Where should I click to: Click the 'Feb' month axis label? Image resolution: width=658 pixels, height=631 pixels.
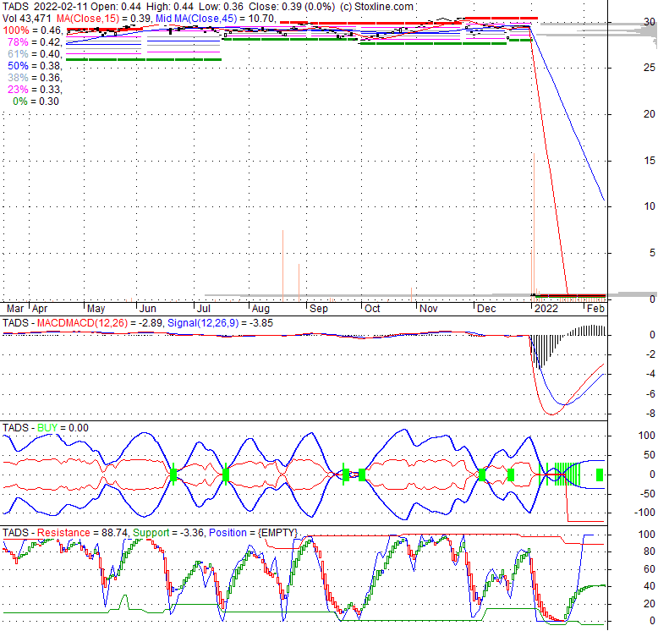(595, 309)
